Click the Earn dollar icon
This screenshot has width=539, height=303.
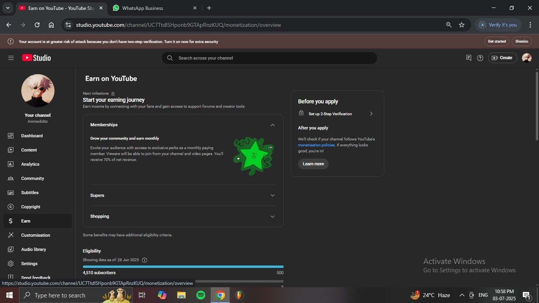11,221
